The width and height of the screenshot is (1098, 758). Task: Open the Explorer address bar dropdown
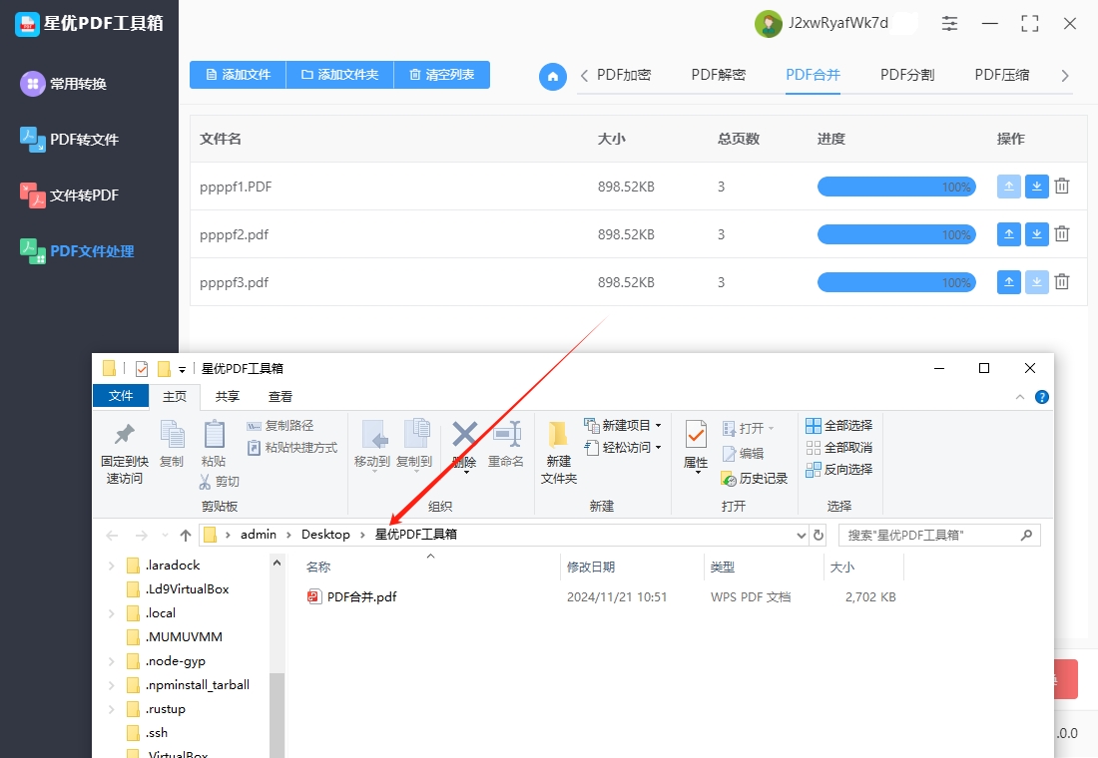point(802,536)
